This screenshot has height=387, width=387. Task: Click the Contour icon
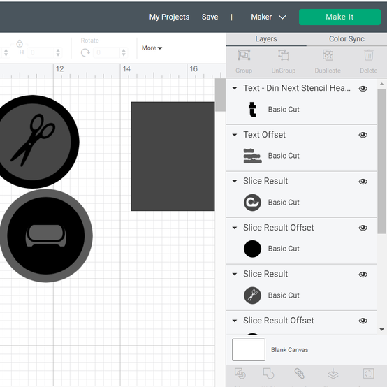[x=369, y=373]
